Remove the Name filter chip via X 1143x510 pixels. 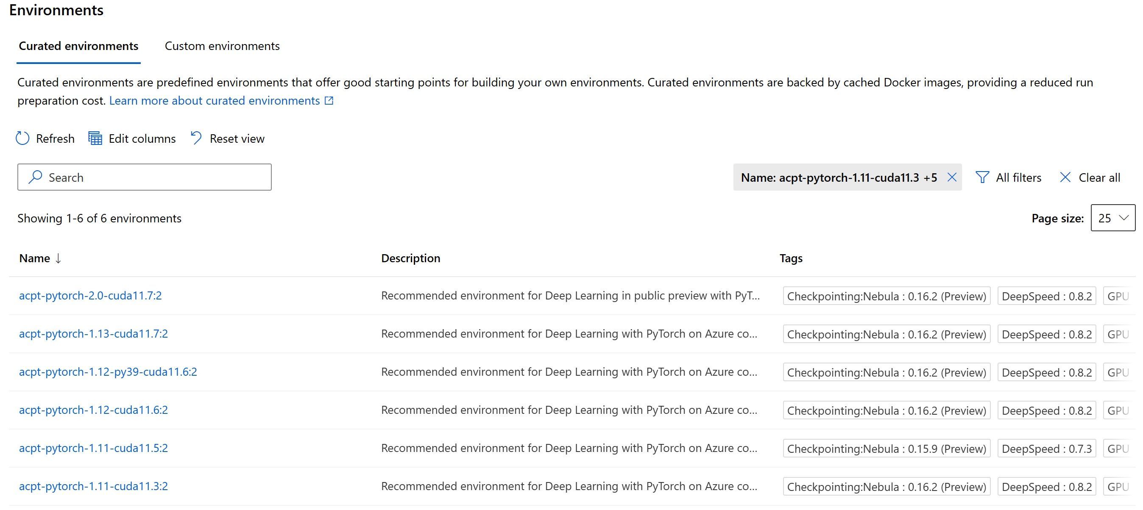pos(951,177)
